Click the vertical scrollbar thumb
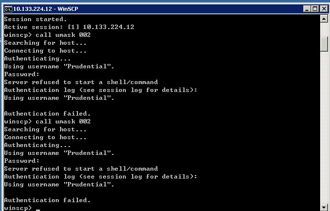This screenshot has height=211, width=330. (324, 43)
